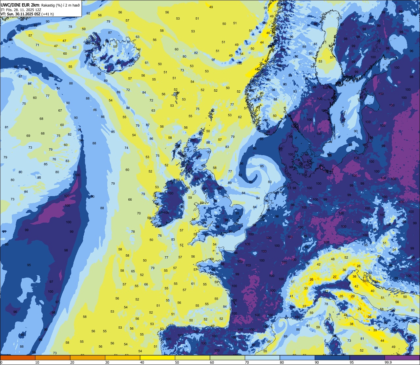
Task: Click the legend scale label '20'
Action: coord(72,362)
